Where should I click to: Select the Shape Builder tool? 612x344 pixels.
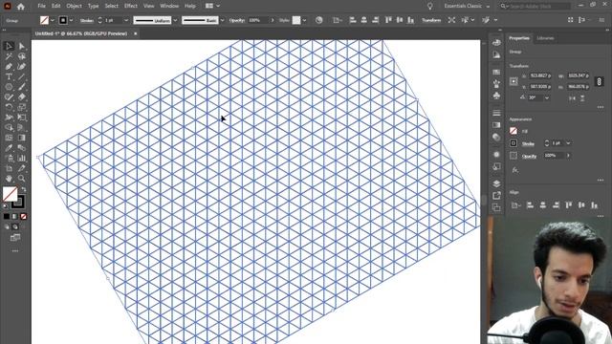(9, 127)
